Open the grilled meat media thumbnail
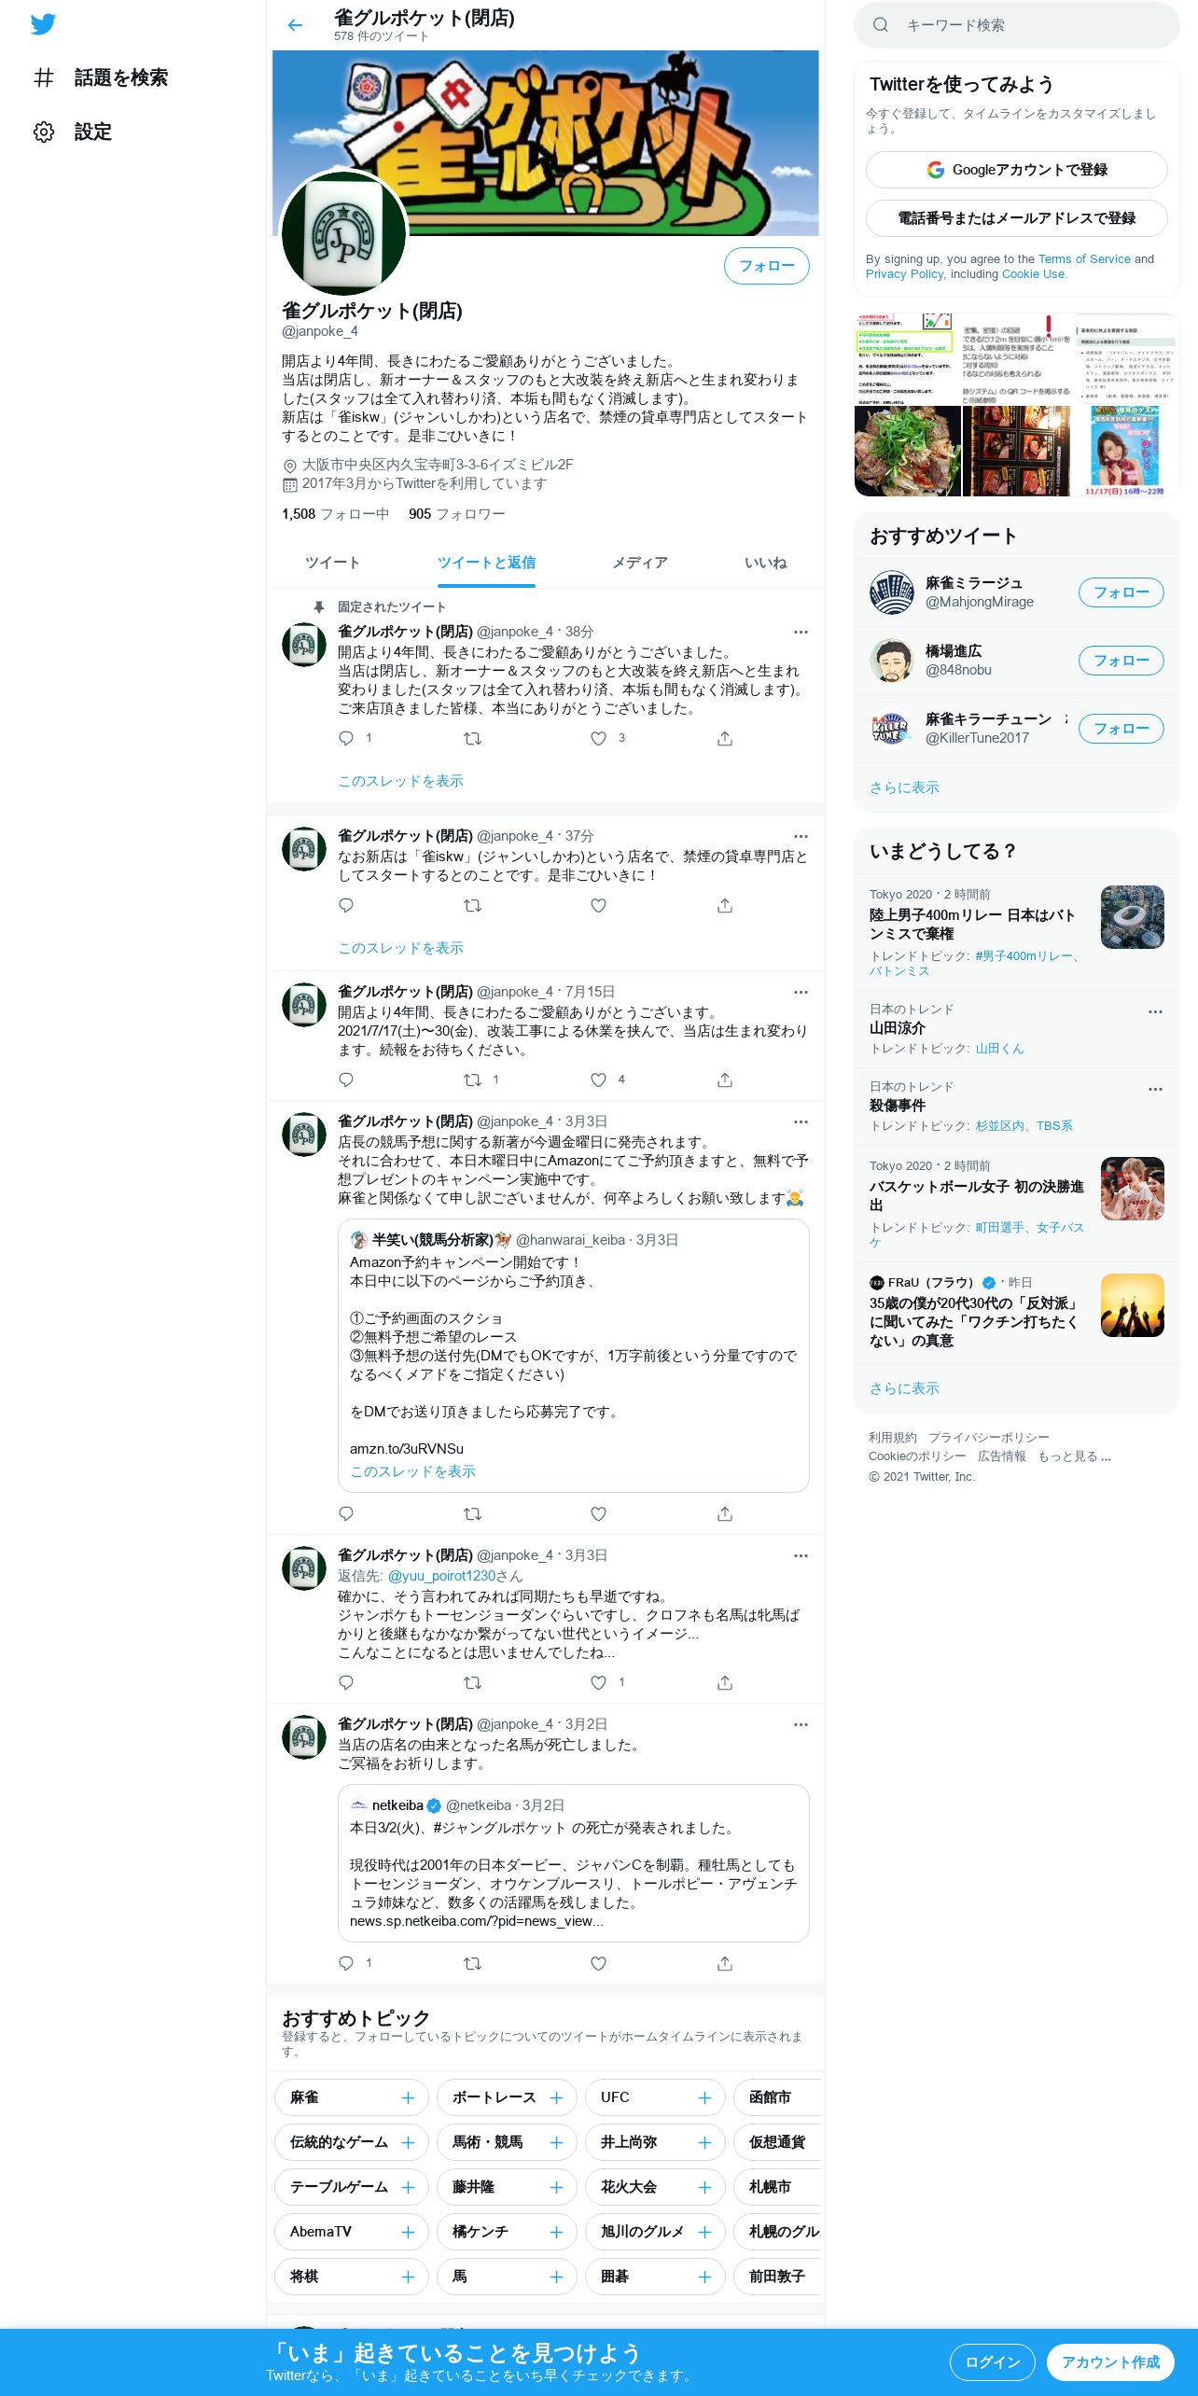This screenshot has width=1198, height=2396. point(908,451)
